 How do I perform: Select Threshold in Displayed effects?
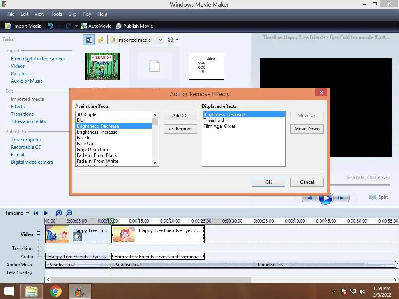point(244,120)
